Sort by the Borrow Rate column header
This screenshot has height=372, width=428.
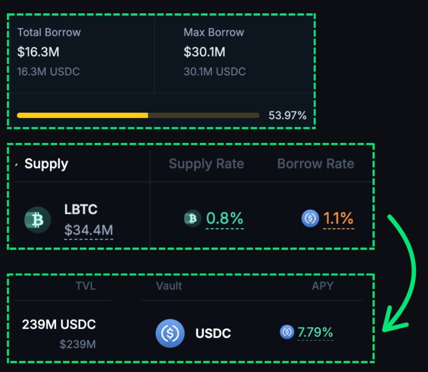[316, 164]
